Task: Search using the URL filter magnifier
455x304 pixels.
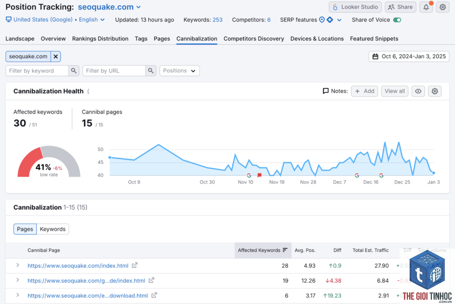Action: [151, 70]
